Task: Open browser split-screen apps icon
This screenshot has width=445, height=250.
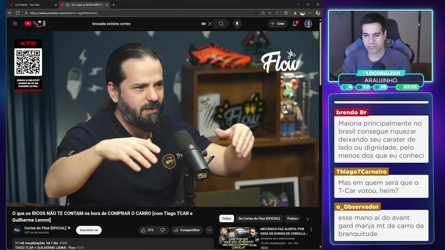Action: point(263,13)
